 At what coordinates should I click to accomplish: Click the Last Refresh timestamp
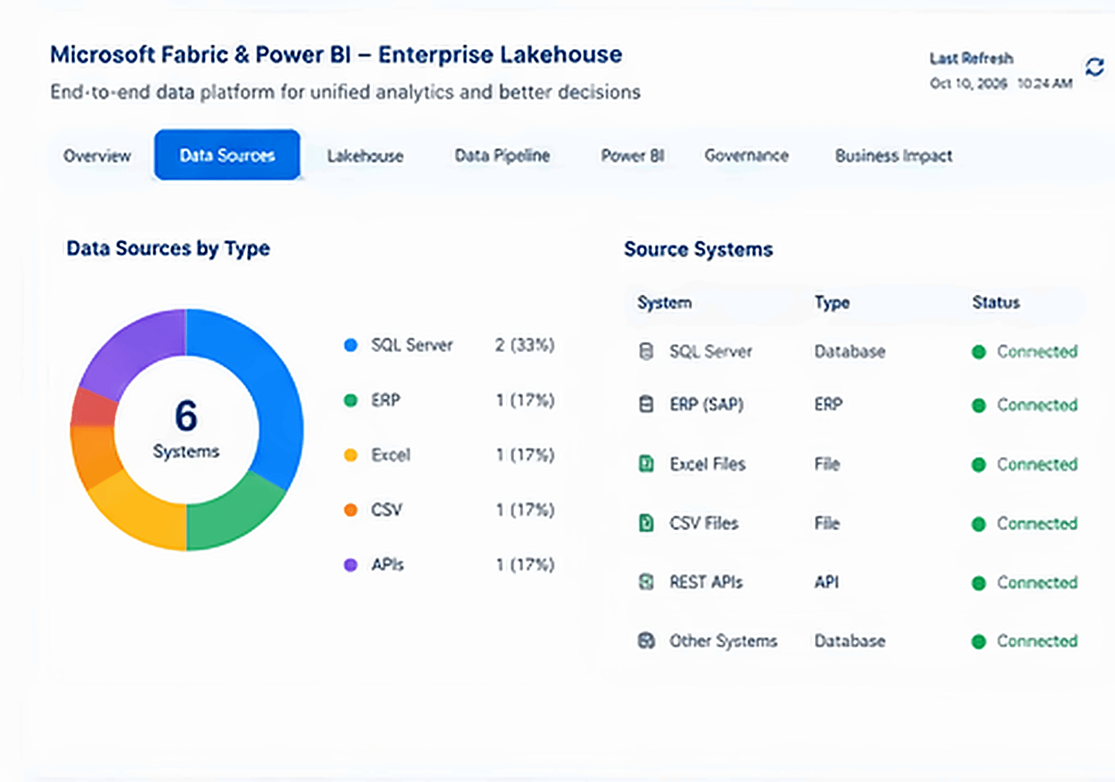click(x=1001, y=83)
